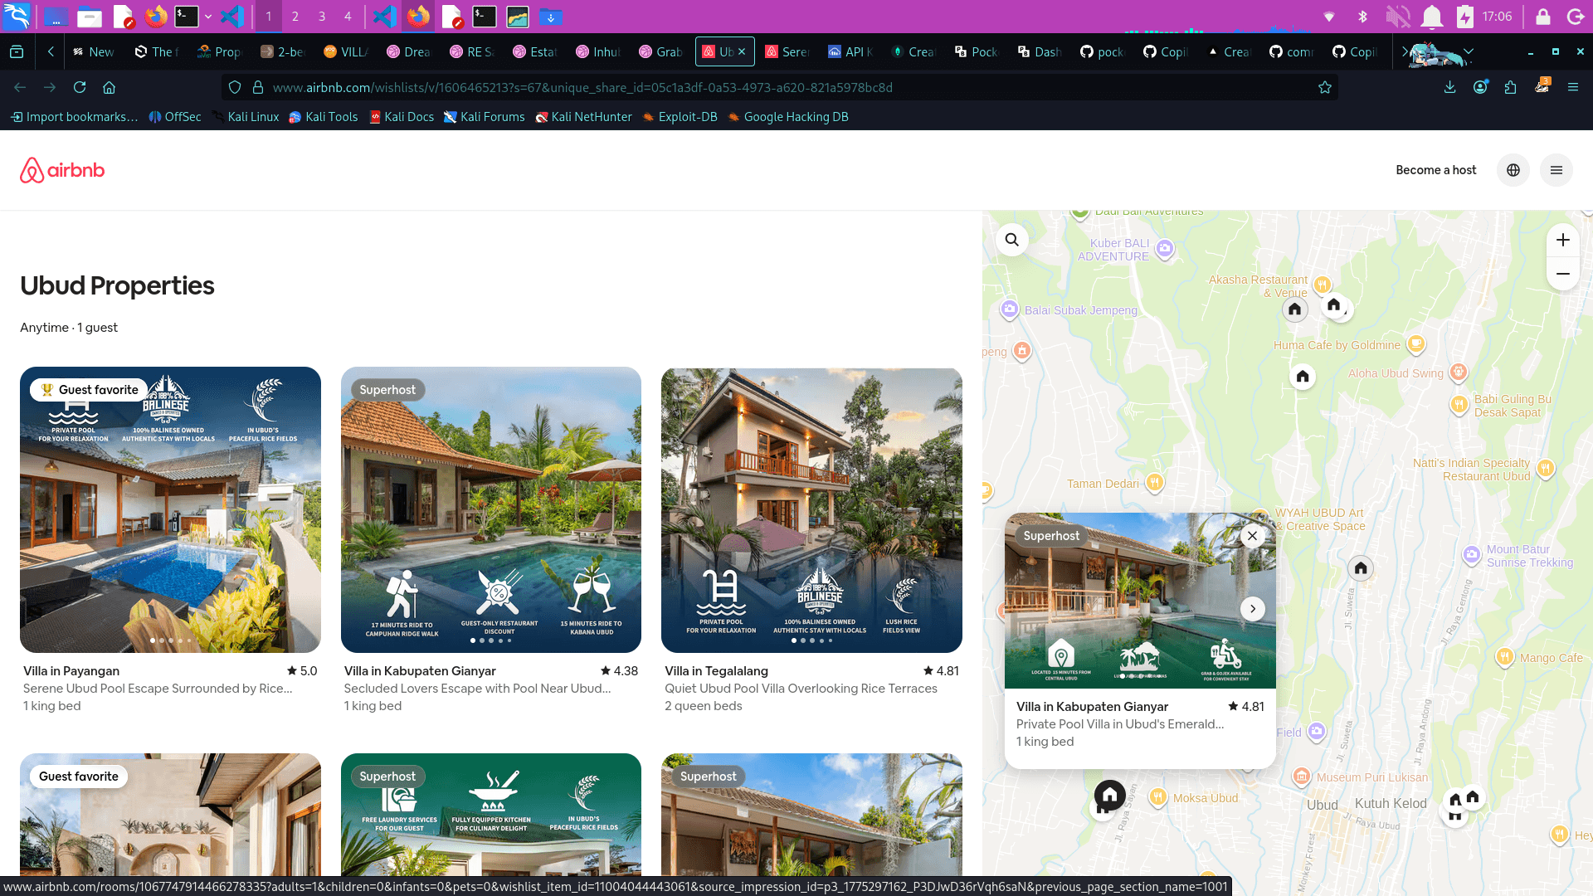Image resolution: width=1593 pixels, height=896 pixels.
Task: Click the map search magnifier button
Action: (x=1012, y=240)
